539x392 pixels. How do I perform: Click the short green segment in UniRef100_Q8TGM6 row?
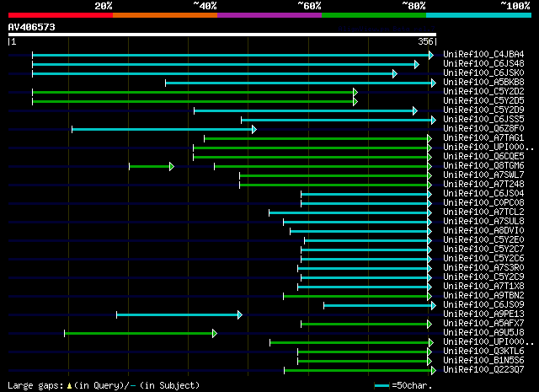[x=150, y=167]
